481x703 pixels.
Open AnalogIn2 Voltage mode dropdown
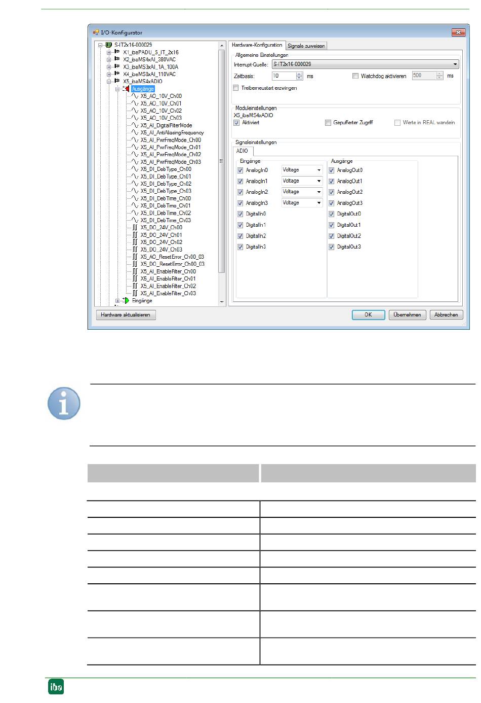click(302, 192)
